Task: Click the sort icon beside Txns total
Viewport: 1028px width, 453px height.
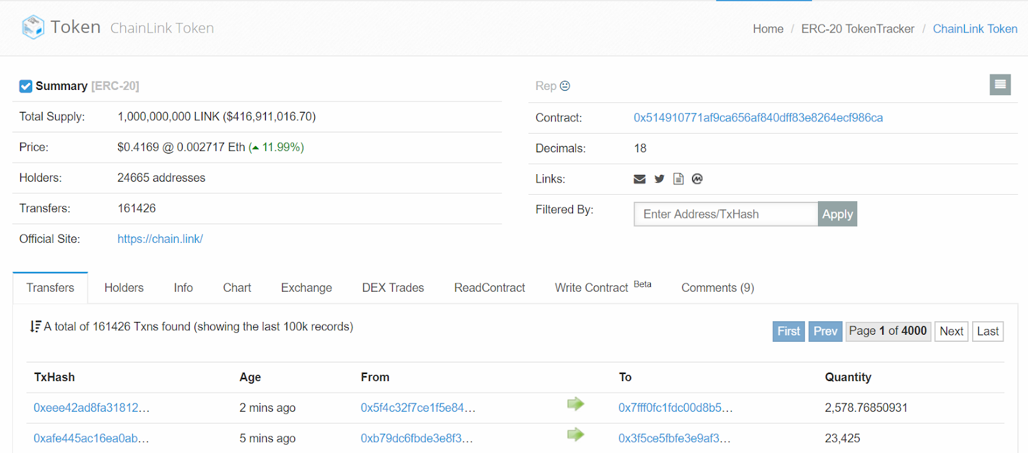Action: tap(35, 326)
